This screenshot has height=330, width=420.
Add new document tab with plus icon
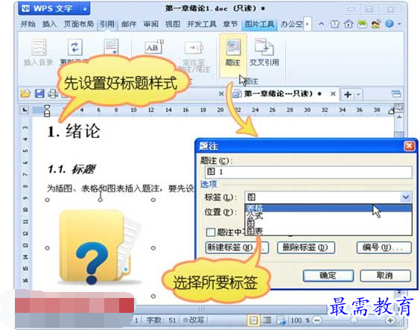coord(348,95)
